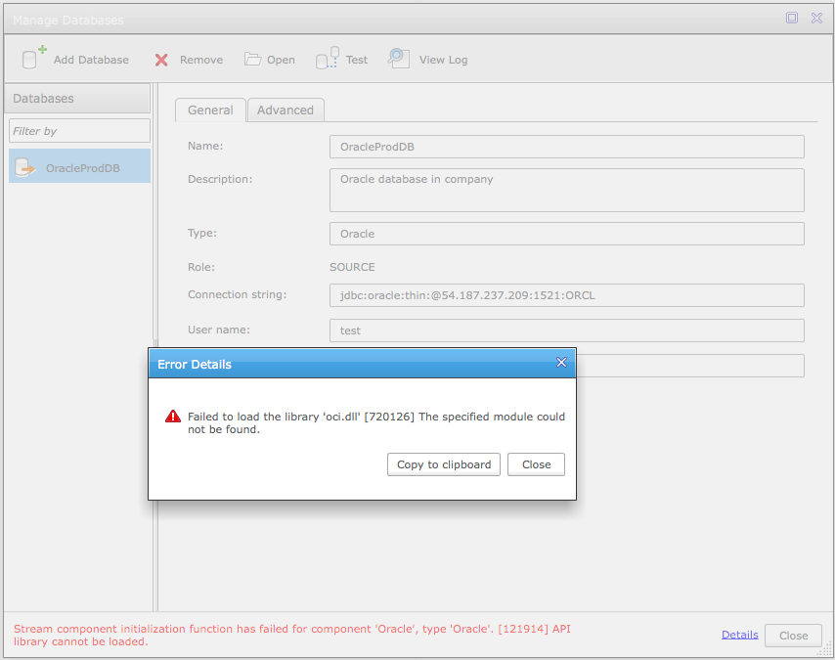The width and height of the screenshot is (835, 660).
Task: Switch to the Advanced tab
Action: 286,110
